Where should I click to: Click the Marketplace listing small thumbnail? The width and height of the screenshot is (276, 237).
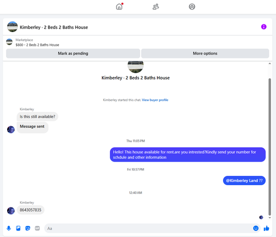point(9,42)
